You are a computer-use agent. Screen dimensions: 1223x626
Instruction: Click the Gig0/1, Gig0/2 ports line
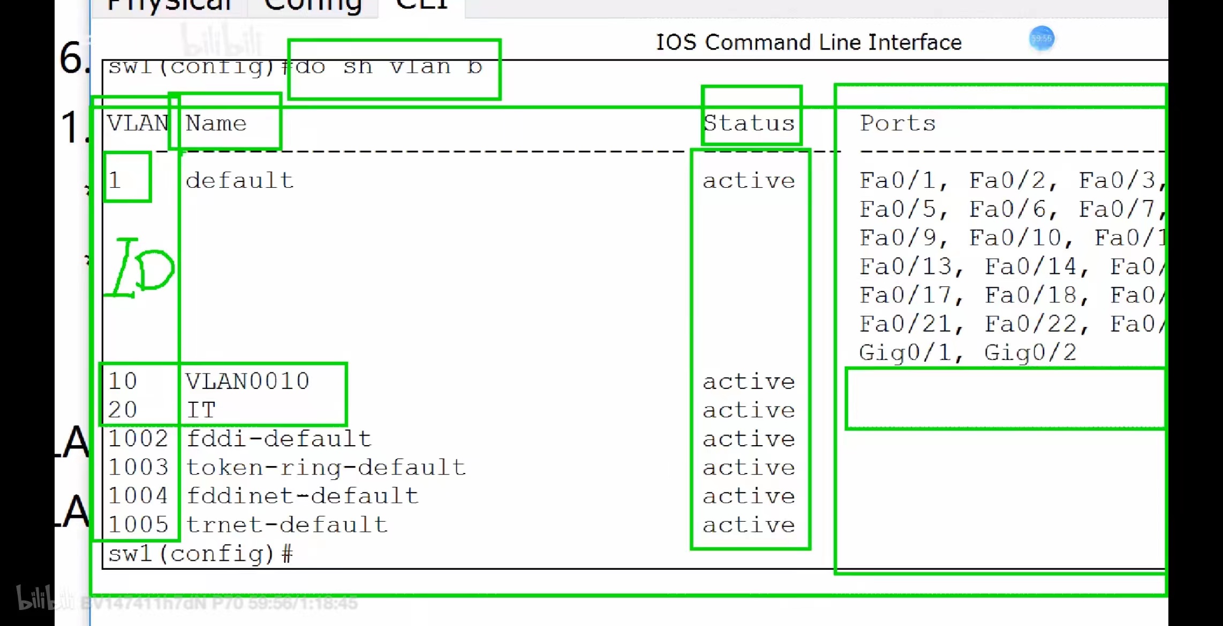click(x=967, y=353)
